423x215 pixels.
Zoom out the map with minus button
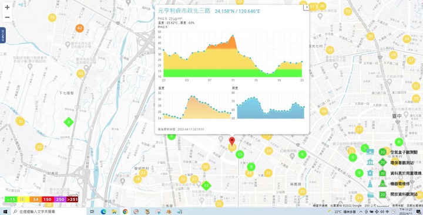click(x=7, y=18)
